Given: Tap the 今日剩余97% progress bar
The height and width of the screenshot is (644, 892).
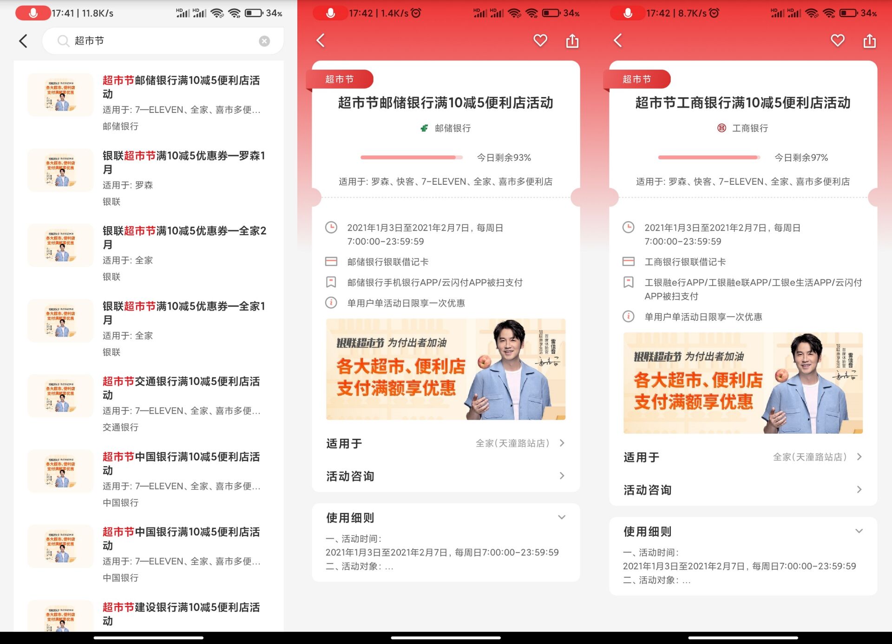Looking at the screenshot, I should pos(709,157).
